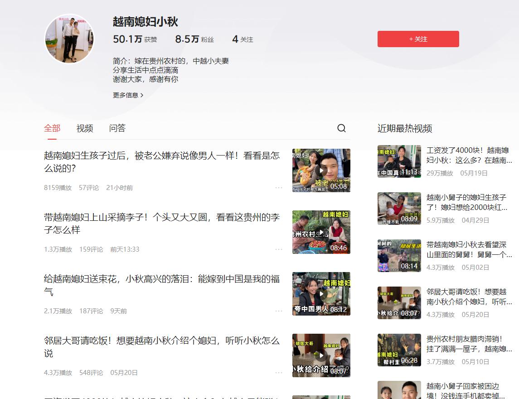Image resolution: width=519 pixels, height=399 pixels.
Task: Switch to the 视频 tab
Action: (84, 128)
